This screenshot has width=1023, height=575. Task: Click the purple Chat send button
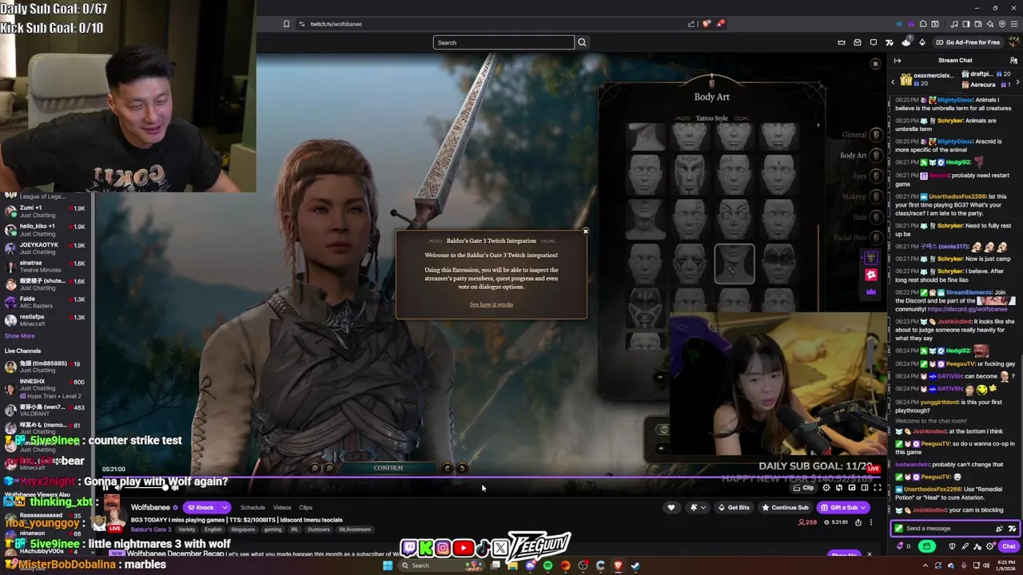pyautogui.click(x=1009, y=546)
